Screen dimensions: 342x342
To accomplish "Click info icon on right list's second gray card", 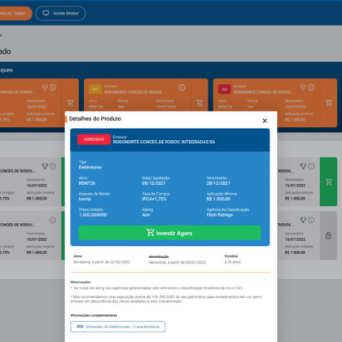I will tap(311, 220).
